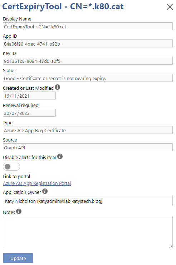
Task: Click the 'Renewal required' label
Action: (x=21, y=106)
